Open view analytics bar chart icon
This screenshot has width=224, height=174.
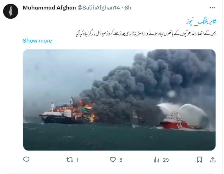coord(156,160)
